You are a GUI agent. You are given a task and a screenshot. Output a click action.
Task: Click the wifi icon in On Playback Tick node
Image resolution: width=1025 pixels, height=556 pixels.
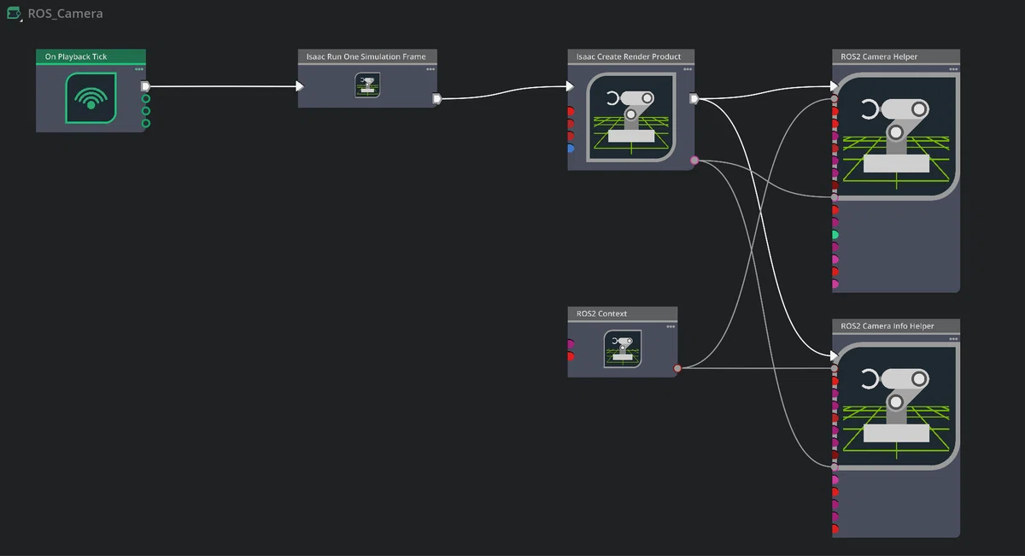point(91,98)
